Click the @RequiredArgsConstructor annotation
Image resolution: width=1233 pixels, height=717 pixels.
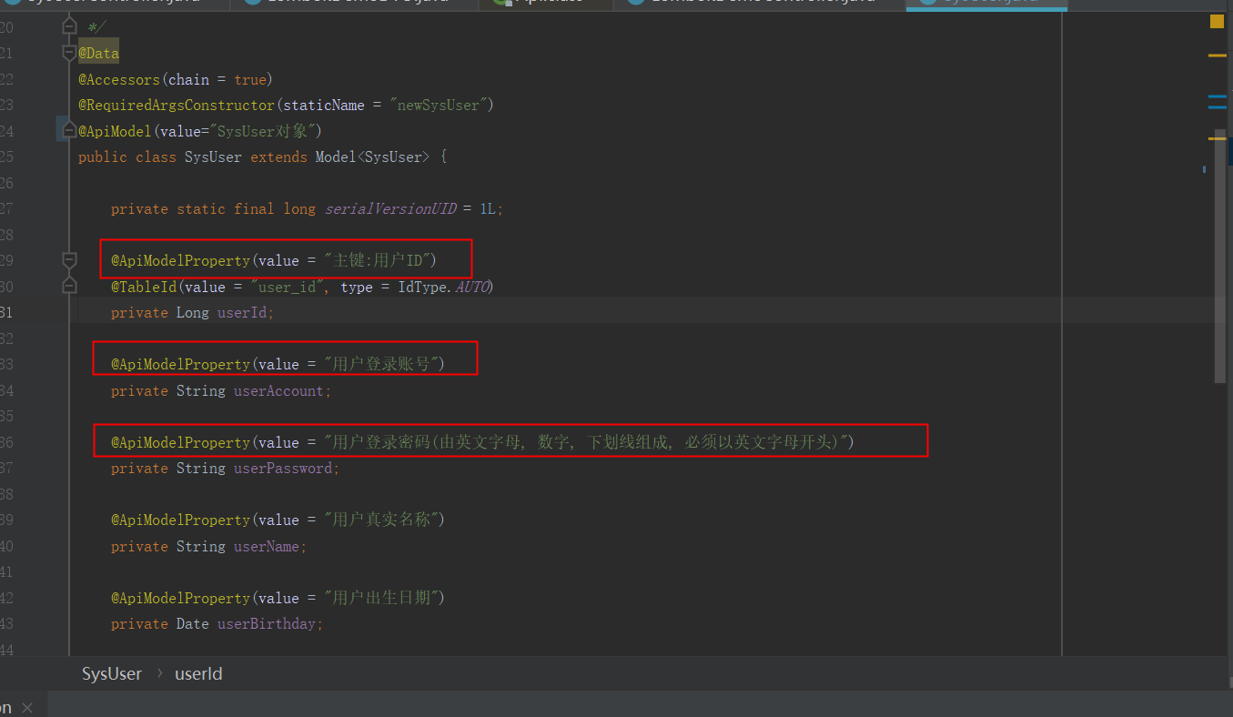click(x=177, y=106)
